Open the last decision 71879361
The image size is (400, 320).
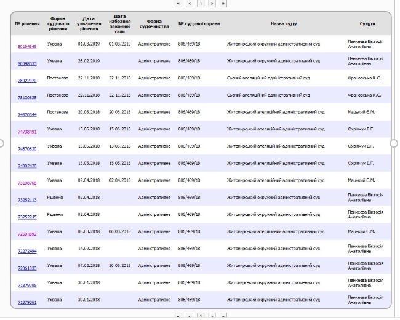27,302
